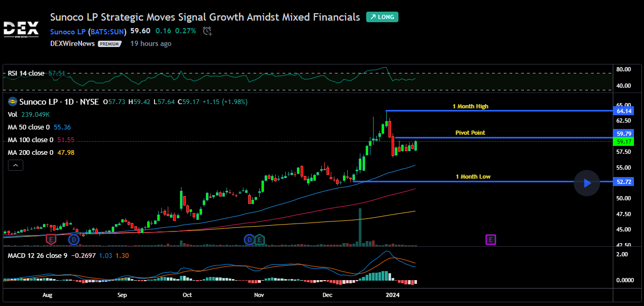Click the alarm clock icon beside 0.27%
The height and width of the screenshot is (306, 644).
[x=207, y=31]
